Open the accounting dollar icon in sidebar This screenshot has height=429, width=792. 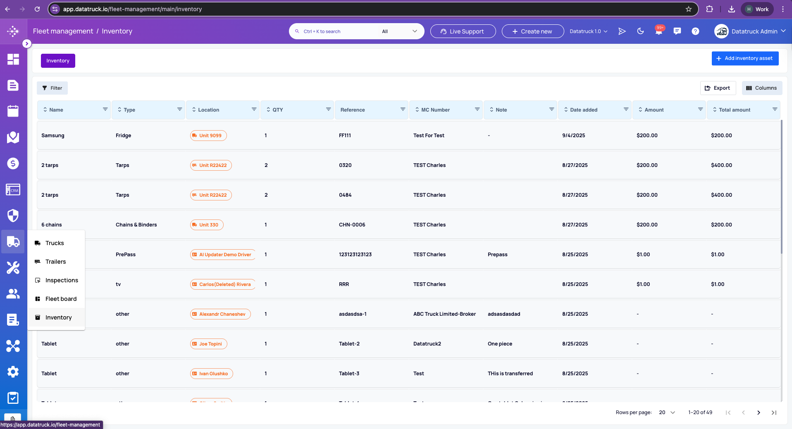click(13, 163)
